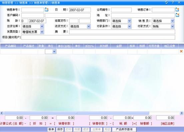This screenshot has height=132, width=184.
Task: Click the 地区运费 total field at bottom right
Action: (x=165, y=118)
